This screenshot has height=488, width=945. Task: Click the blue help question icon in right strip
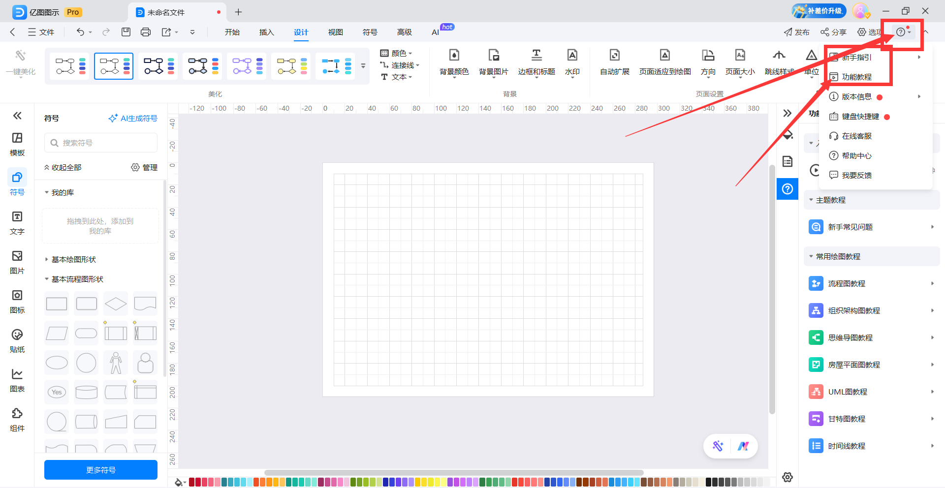point(787,189)
